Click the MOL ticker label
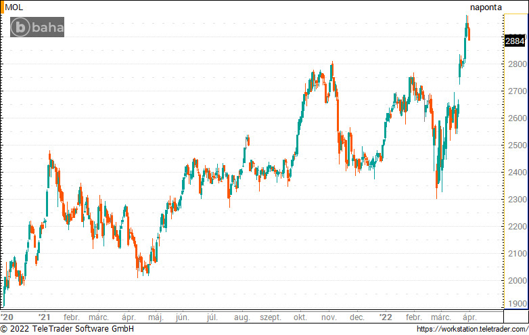 pyautogui.click(x=13, y=7)
